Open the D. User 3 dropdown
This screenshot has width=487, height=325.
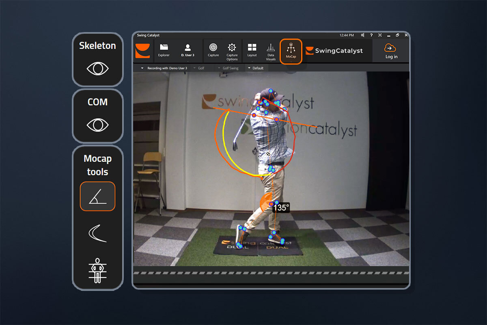point(187,51)
